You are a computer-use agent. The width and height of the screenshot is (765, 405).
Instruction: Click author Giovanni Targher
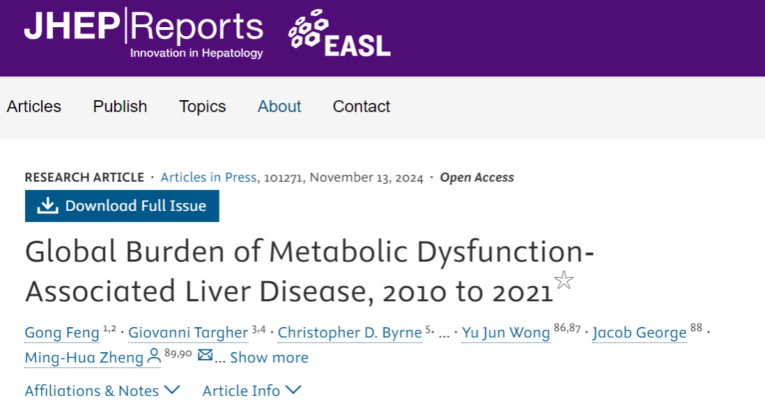point(188,333)
